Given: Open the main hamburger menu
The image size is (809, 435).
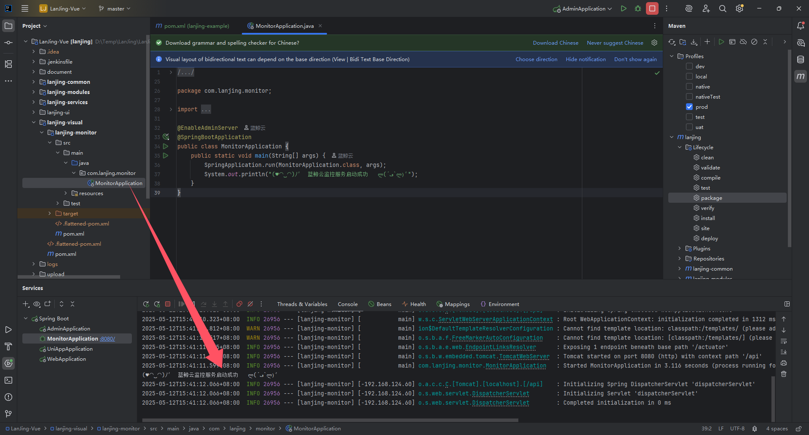Looking at the screenshot, I should pos(25,8).
